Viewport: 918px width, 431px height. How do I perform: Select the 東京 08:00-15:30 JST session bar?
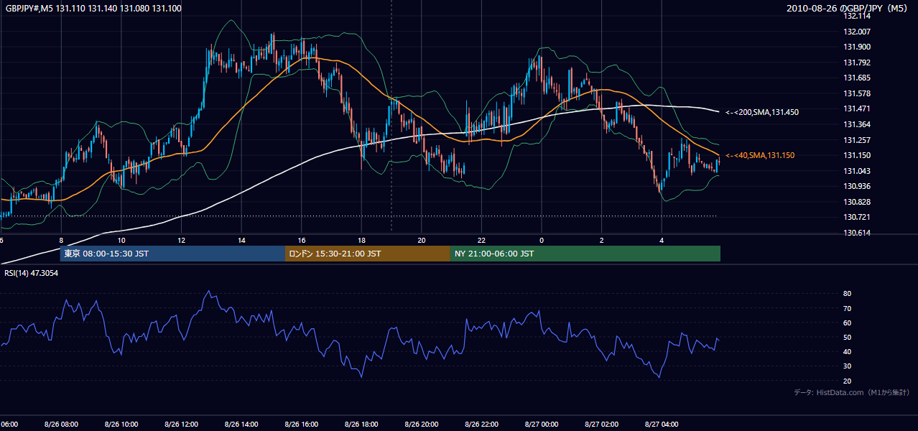172,254
